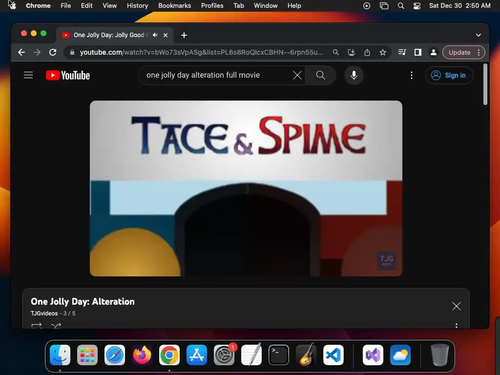The height and width of the screenshot is (375, 500).
Task: Open System Settings from the Dock
Action: (x=224, y=355)
